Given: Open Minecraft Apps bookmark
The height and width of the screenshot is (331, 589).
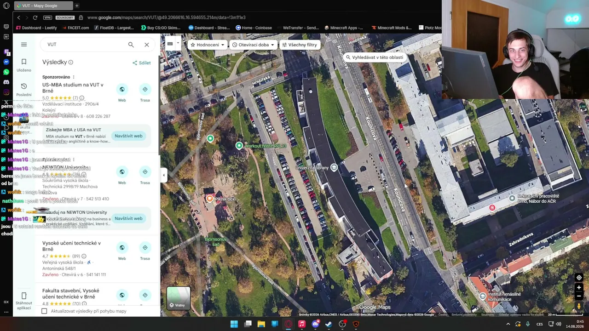Looking at the screenshot, I should point(345,28).
